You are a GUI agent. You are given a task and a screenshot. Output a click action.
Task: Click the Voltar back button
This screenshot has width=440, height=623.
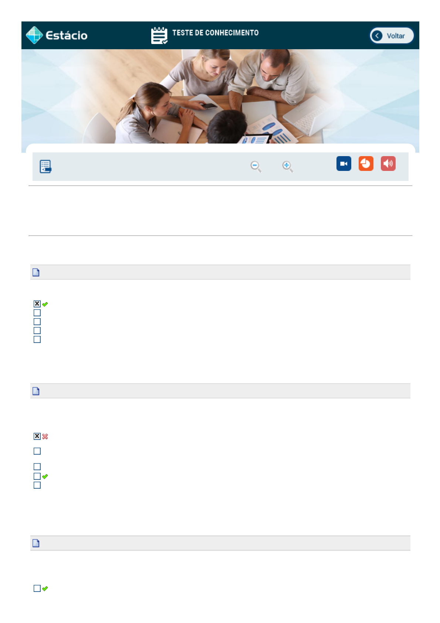pos(392,36)
